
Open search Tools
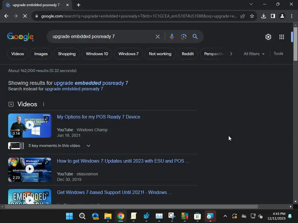pyautogui.click(x=278, y=54)
